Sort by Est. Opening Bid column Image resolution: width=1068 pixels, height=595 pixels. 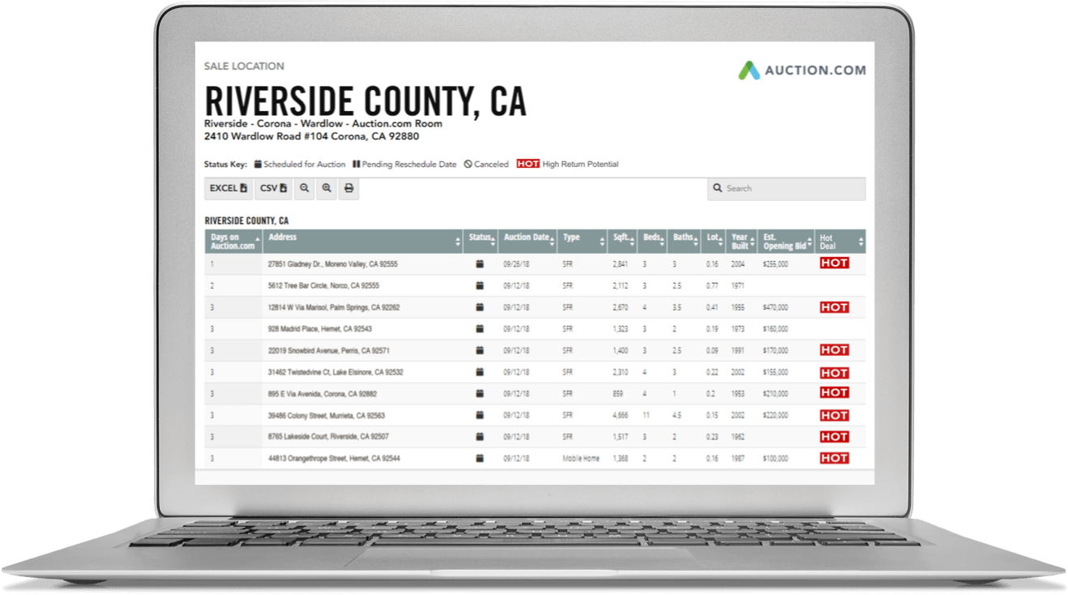pyautogui.click(x=786, y=242)
